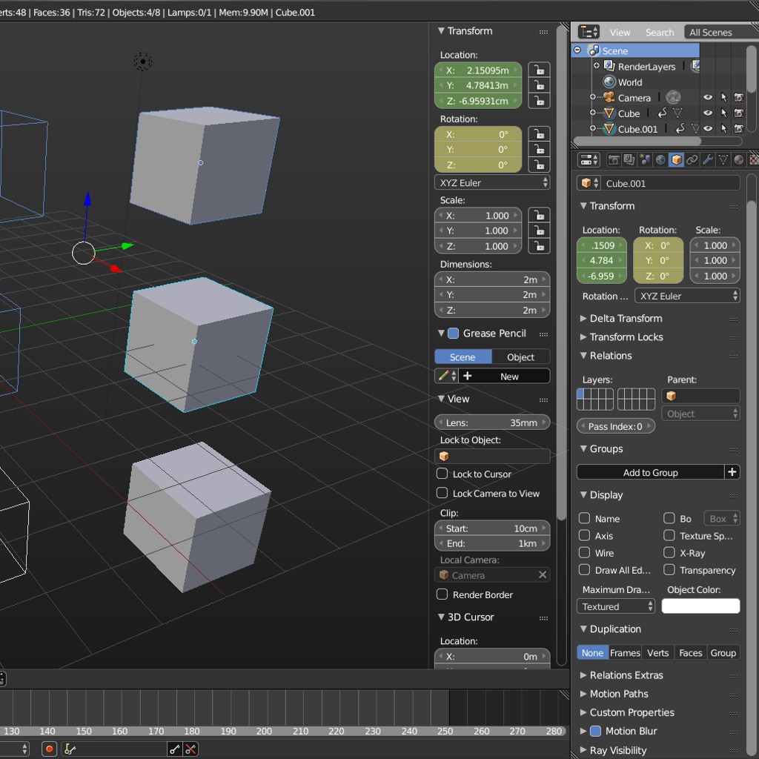The image size is (759, 759).
Task: Open the View menu in the outliner
Action: (620, 32)
